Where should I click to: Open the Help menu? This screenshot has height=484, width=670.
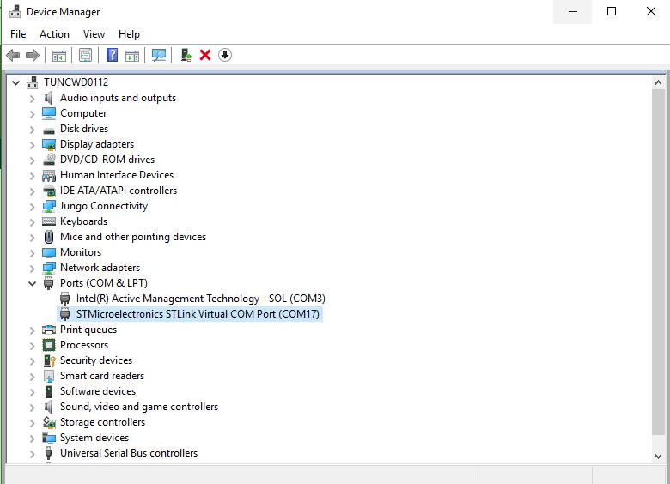(x=129, y=34)
